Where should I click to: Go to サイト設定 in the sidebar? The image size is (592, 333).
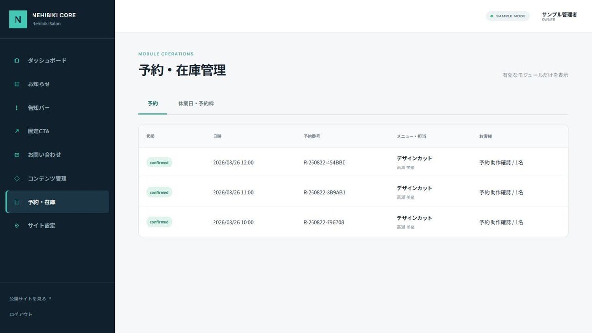tap(57, 226)
